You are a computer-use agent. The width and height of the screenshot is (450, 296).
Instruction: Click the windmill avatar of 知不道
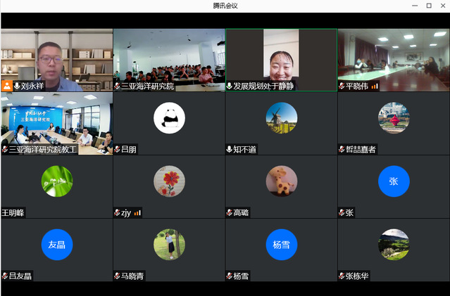281,117
